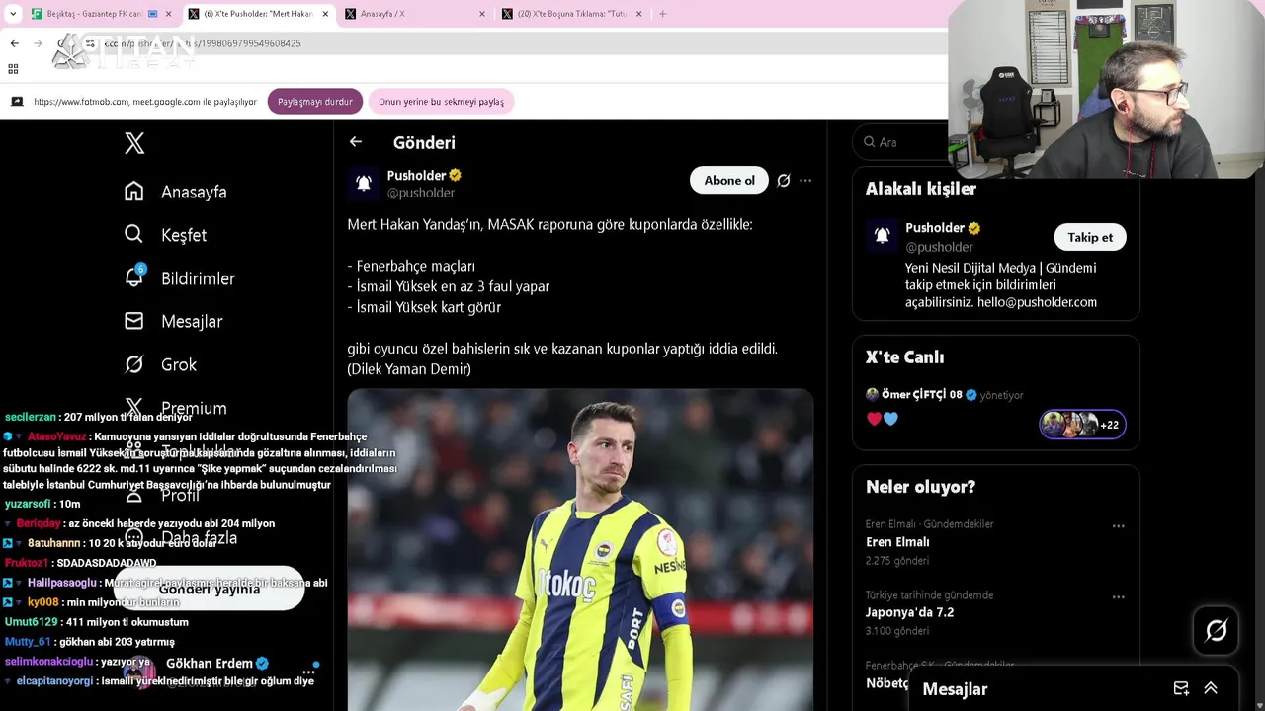Open Mesajlar envelope icon in sidebar
The height and width of the screenshot is (711, 1265).
pos(134,321)
